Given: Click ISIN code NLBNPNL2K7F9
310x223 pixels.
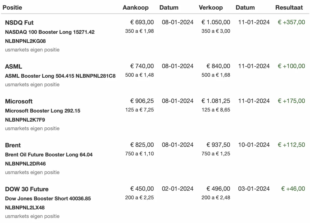Looking at the screenshot, I should [x=25, y=120].
